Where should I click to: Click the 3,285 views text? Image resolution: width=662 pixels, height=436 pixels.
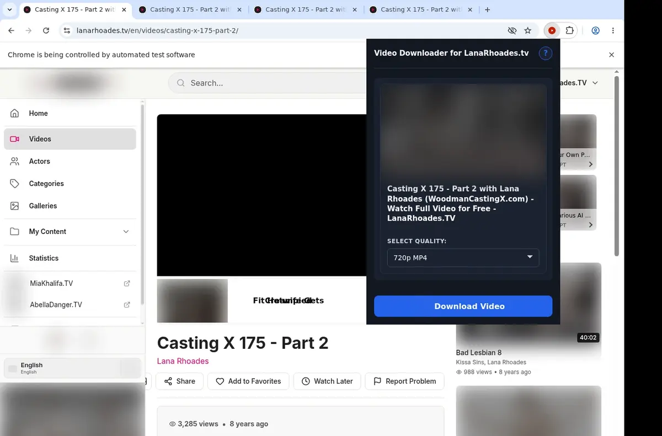198,424
